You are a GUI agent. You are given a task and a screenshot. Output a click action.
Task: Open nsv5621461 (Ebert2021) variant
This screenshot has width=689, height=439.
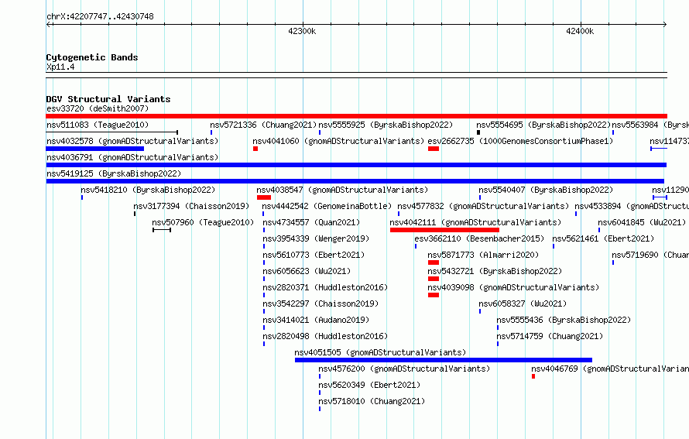pyautogui.click(x=603, y=238)
